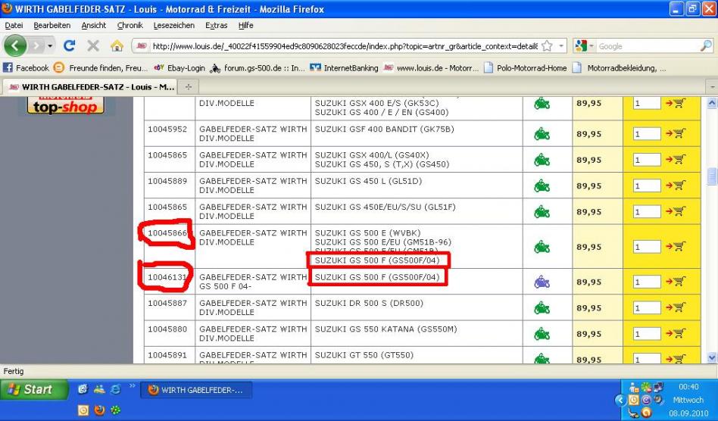The image size is (718, 421).
Task: Open the Hilfe menu
Action: point(245,26)
